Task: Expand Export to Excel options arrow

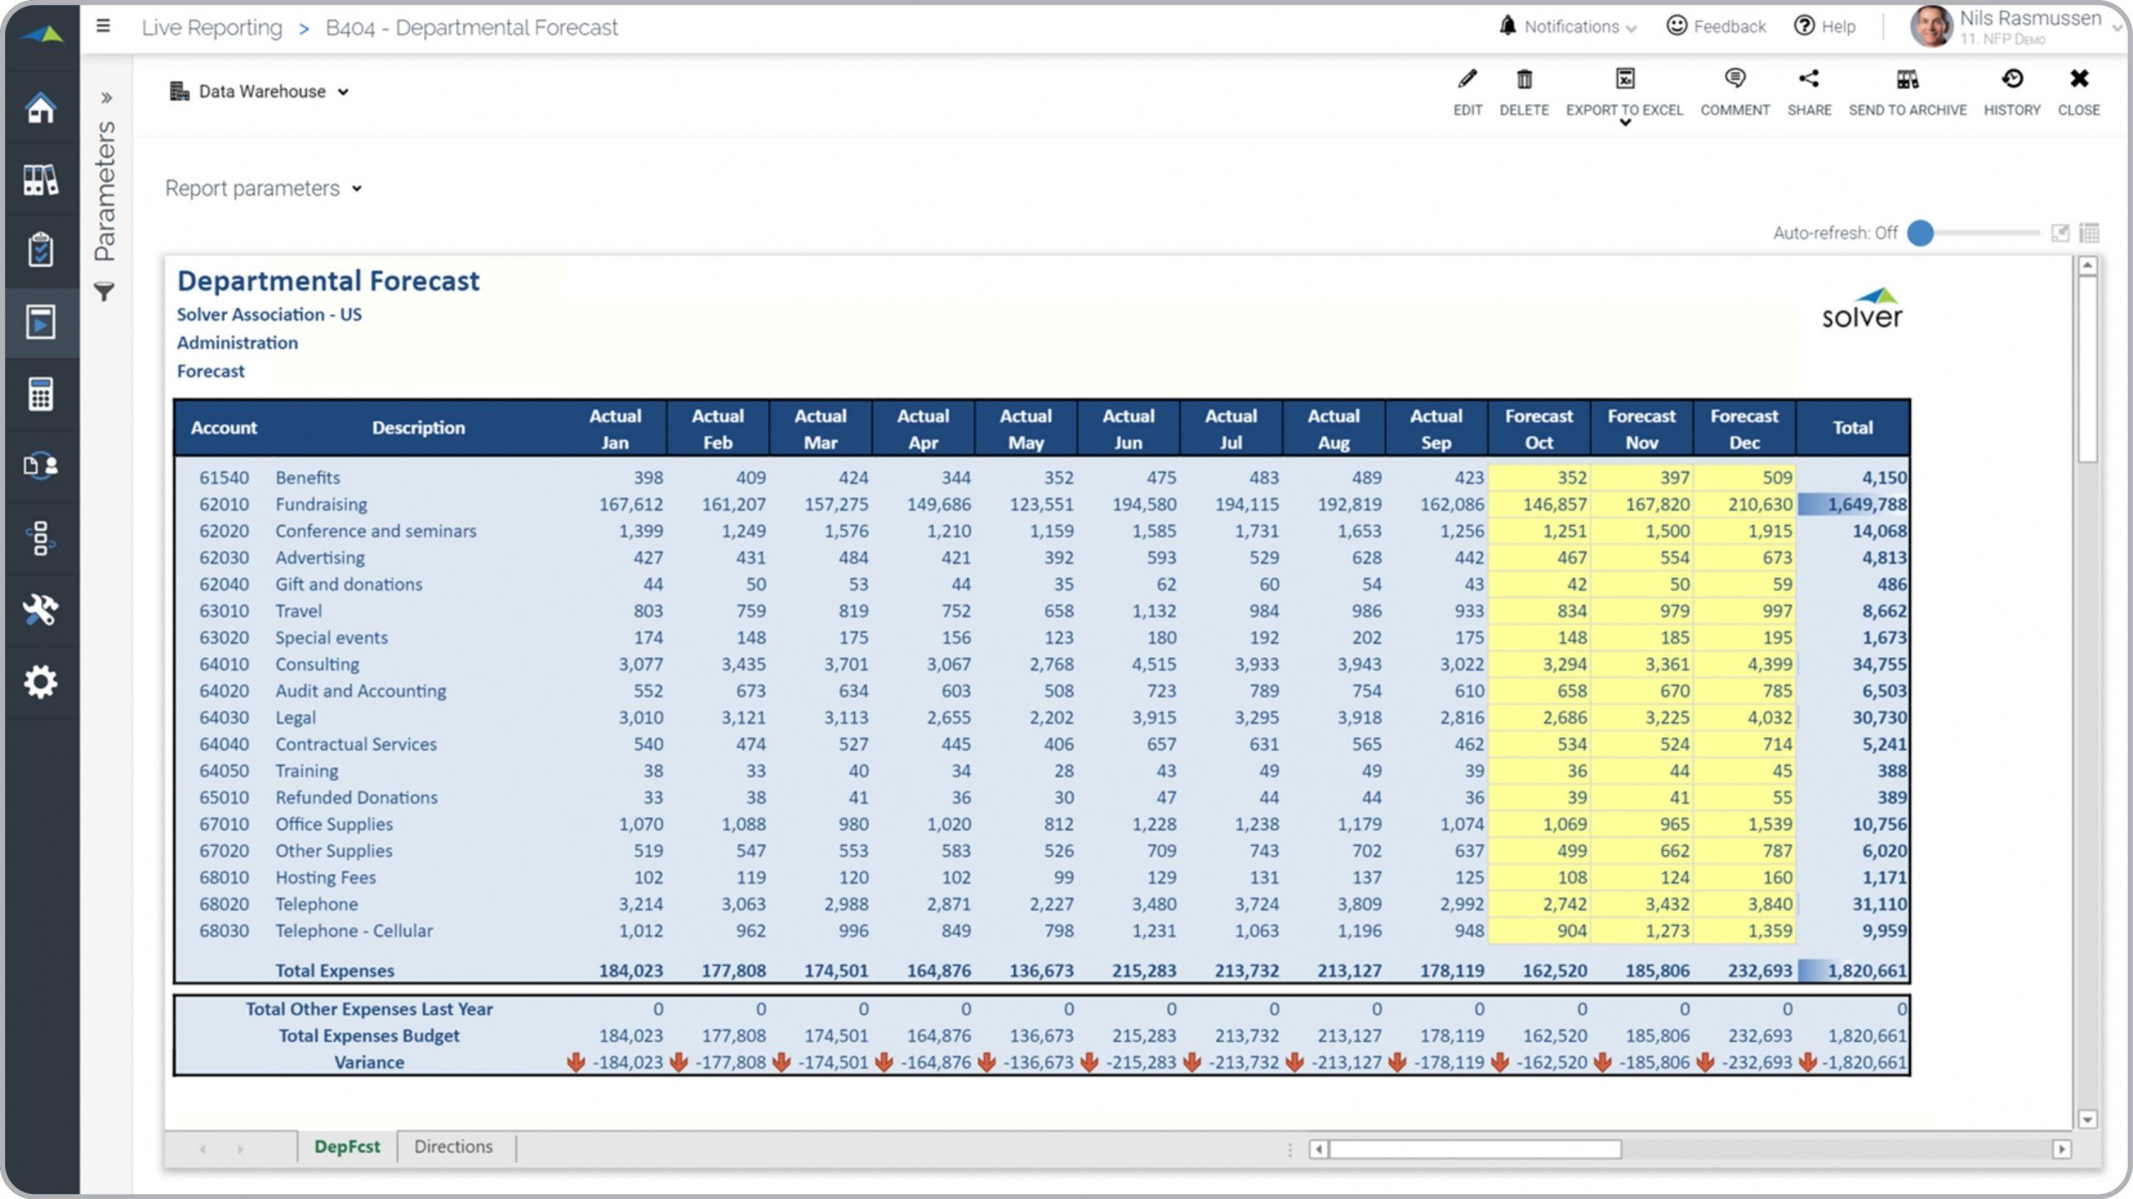Action: point(1624,123)
